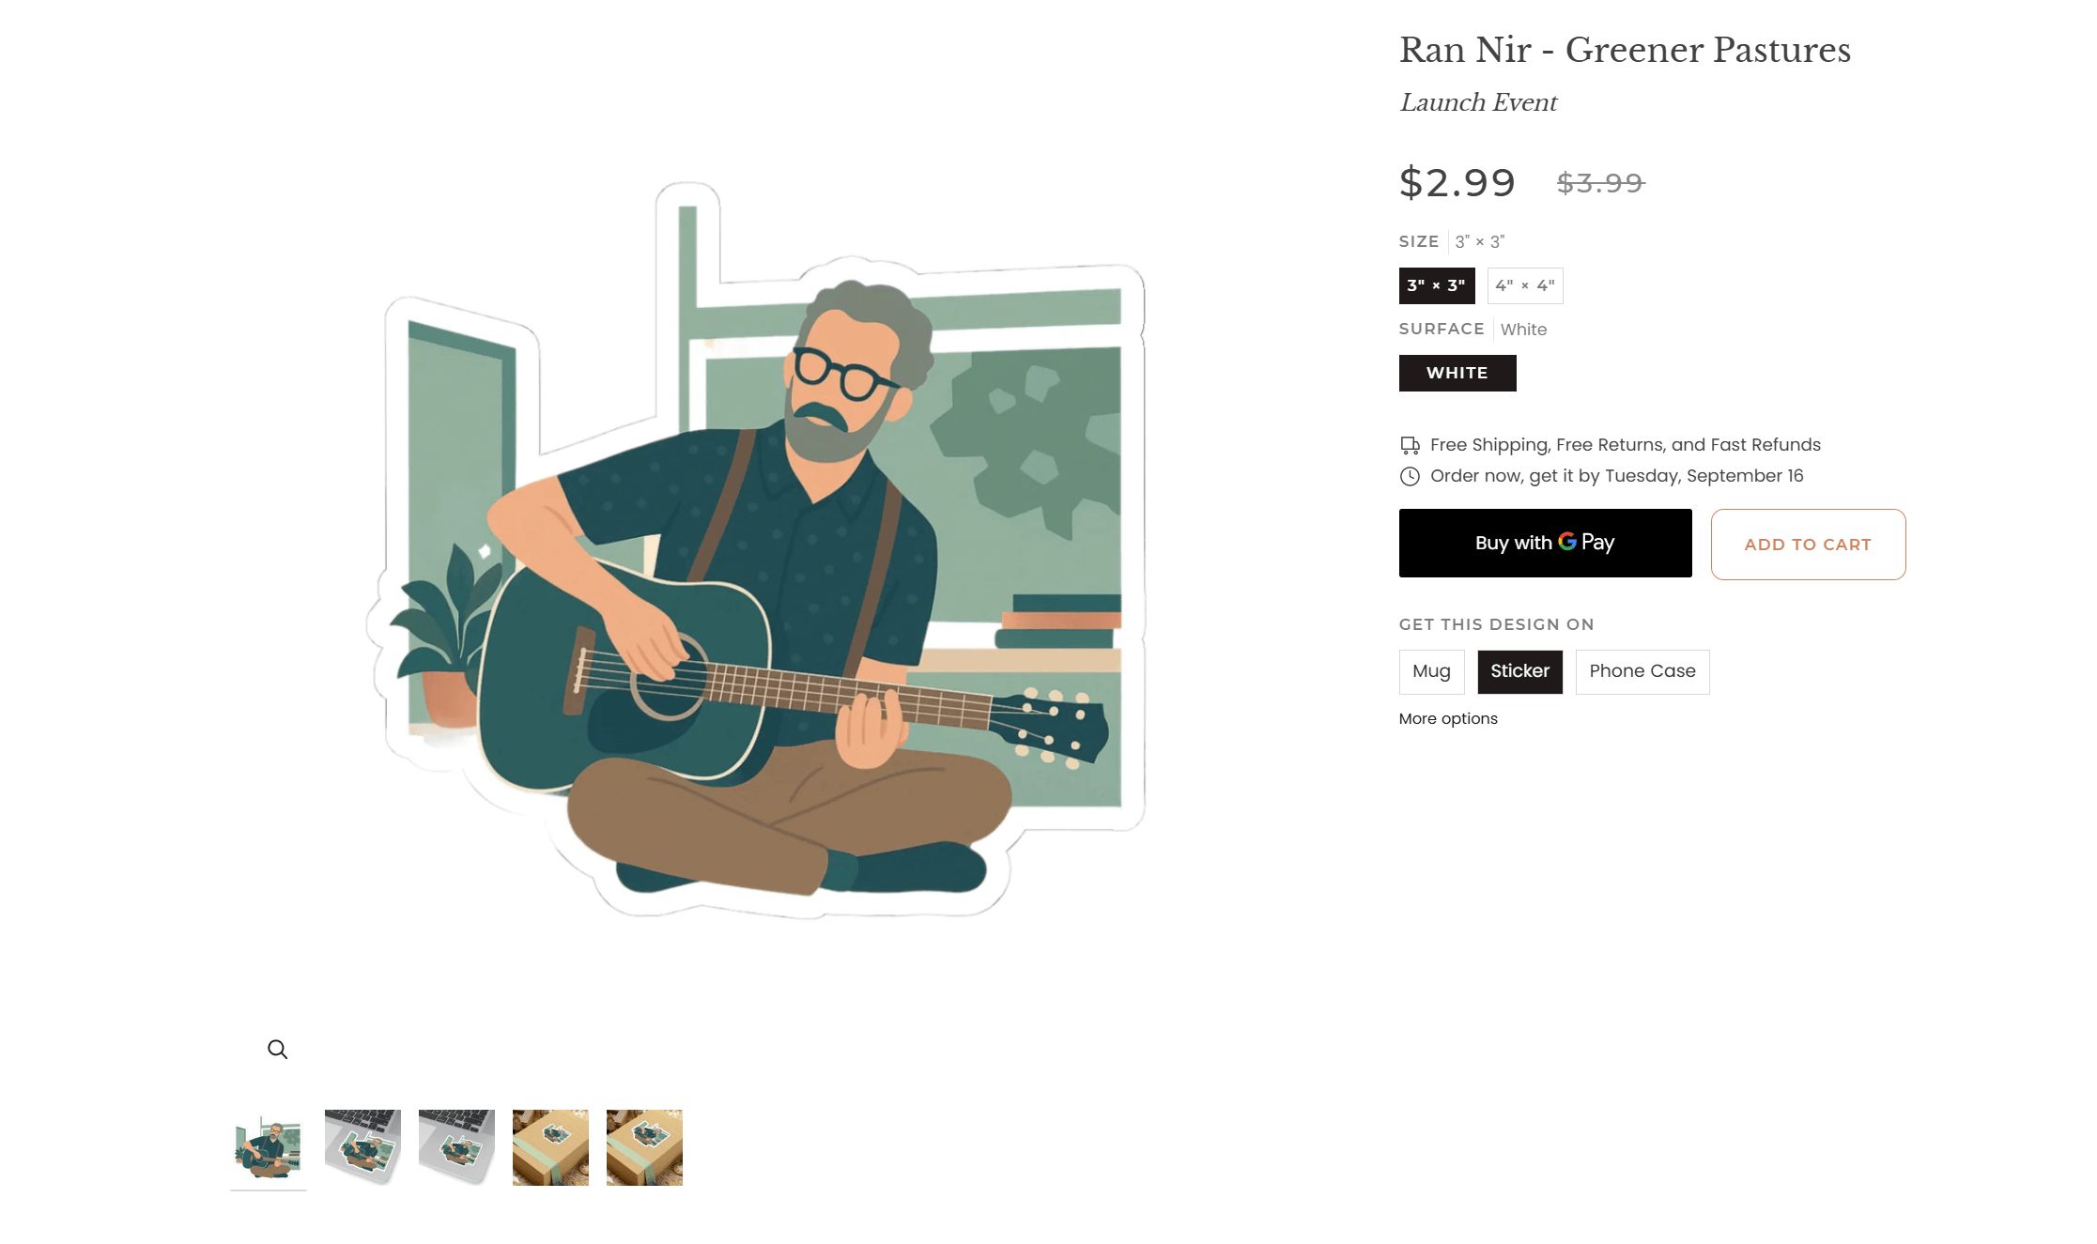Click the main guitarist sticker image
This screenshot has height=1244, width=2097.
[x=756, y=550]
